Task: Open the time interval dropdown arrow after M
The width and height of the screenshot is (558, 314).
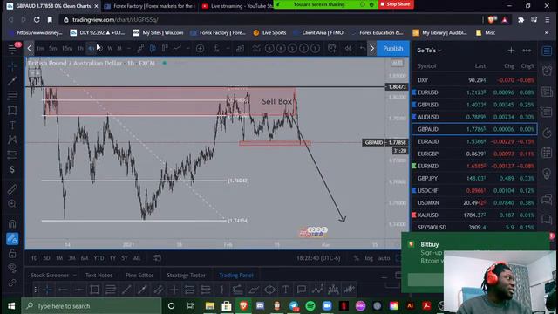Action: tap(129, 49)
